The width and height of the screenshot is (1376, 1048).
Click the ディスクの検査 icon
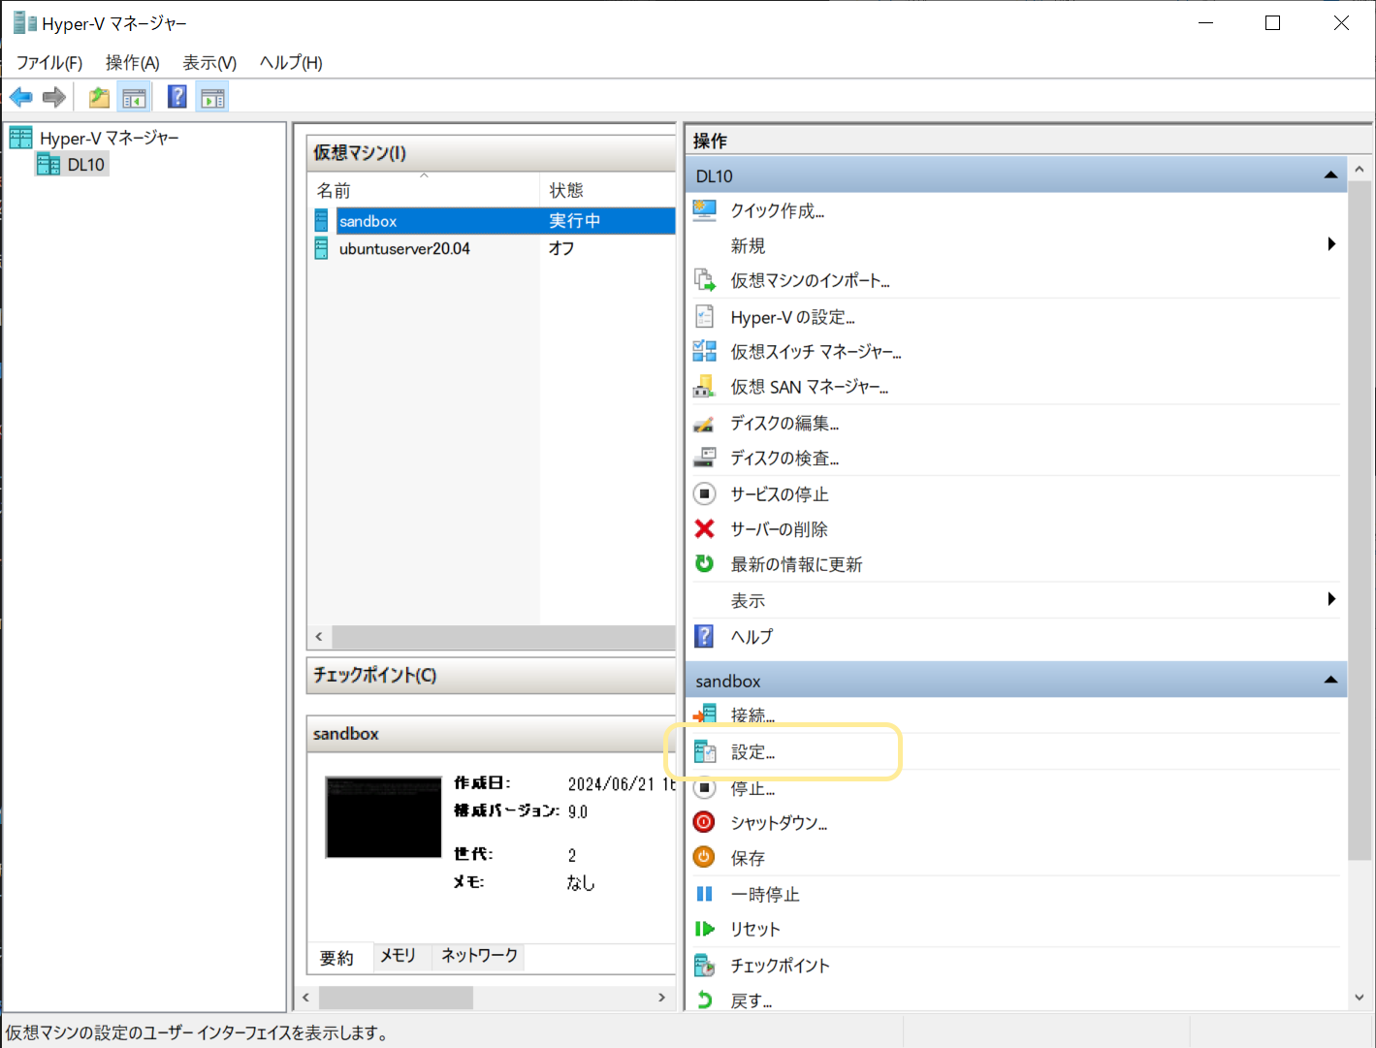click(705, 458)
